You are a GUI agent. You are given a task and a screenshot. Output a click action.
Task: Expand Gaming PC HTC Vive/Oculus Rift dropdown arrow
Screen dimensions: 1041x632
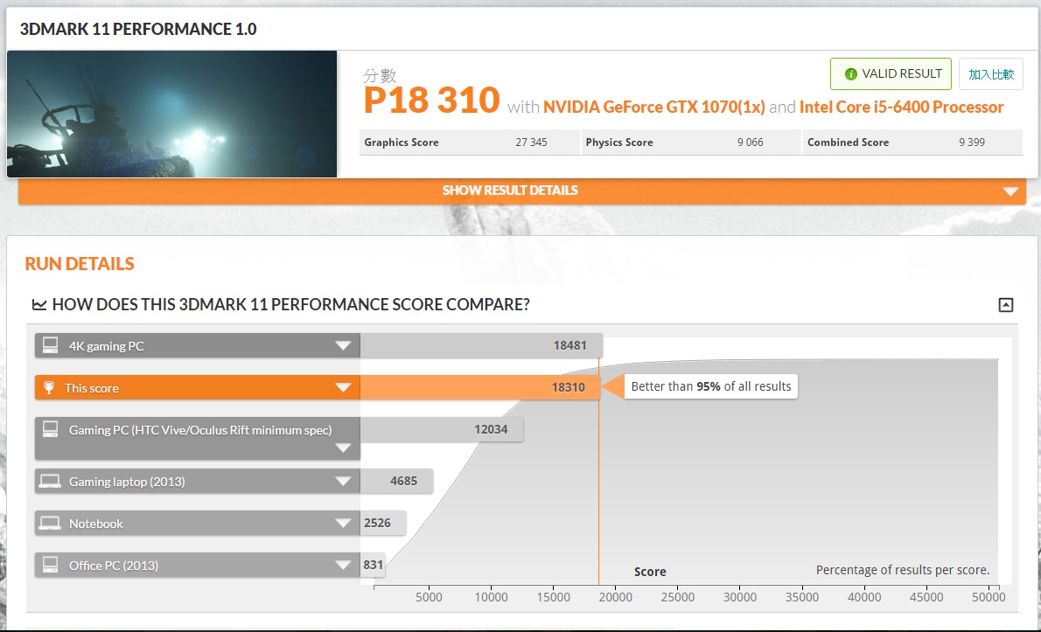(343, 448)
